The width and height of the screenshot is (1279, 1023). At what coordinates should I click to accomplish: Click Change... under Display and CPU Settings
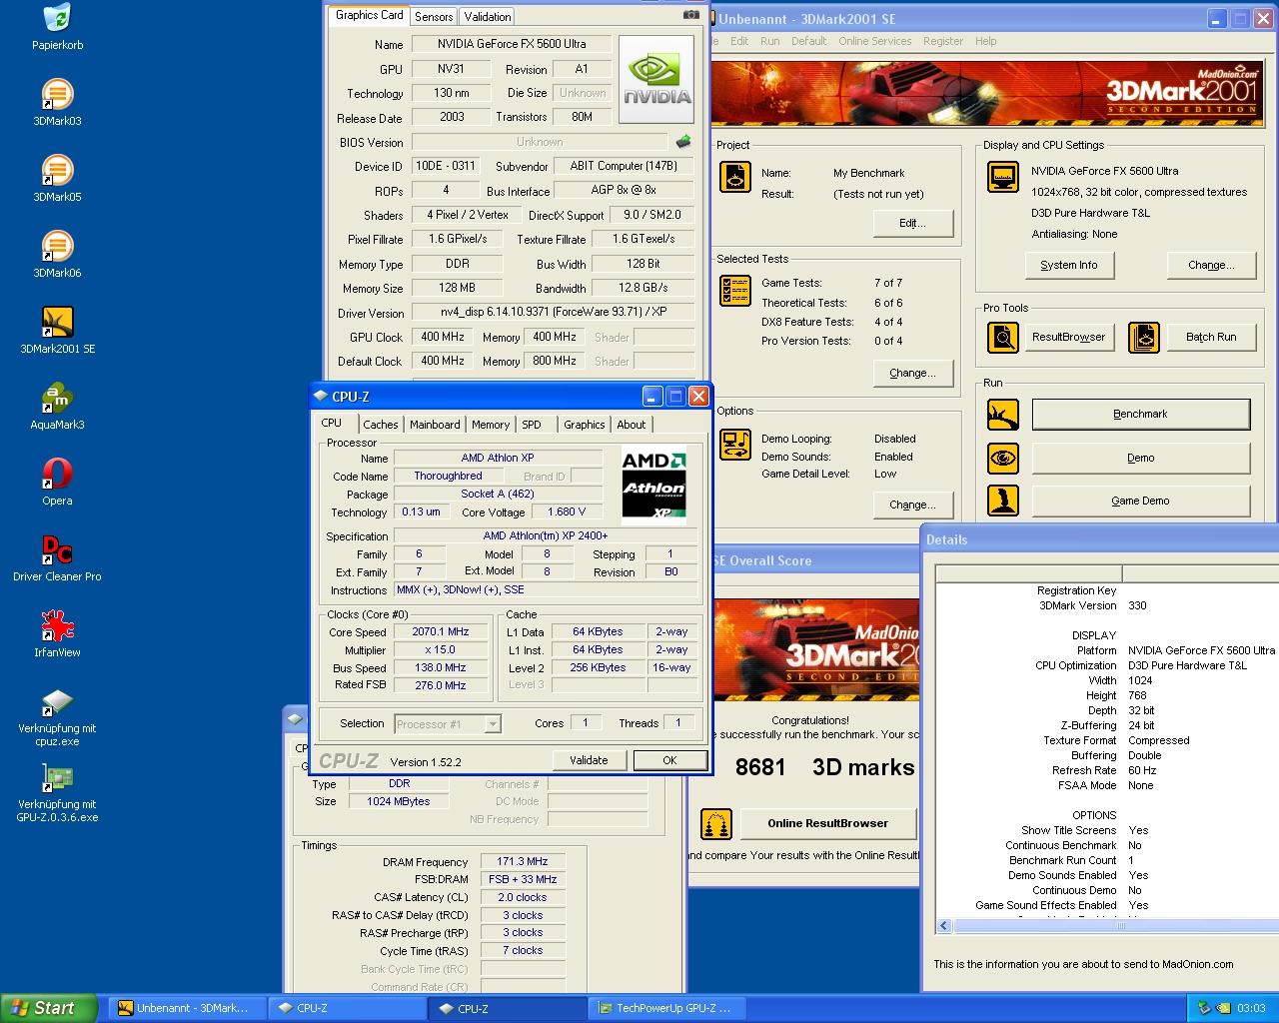(x=1211, y=265)
